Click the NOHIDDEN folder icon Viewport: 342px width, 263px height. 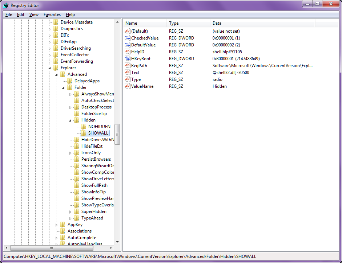click(83, 127)
